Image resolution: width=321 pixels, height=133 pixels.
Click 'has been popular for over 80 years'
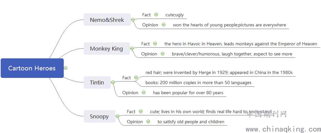tap(188, 93)
